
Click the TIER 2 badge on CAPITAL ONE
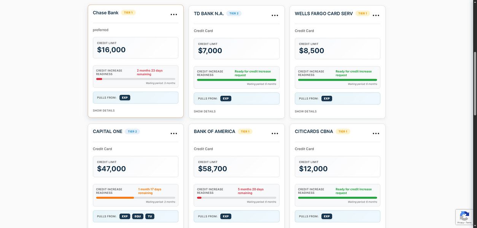point(132,131)
